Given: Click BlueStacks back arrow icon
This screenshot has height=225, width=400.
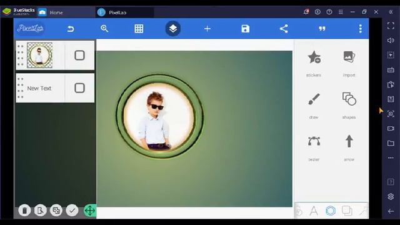Looking at the screenshot, I should 391,211.
